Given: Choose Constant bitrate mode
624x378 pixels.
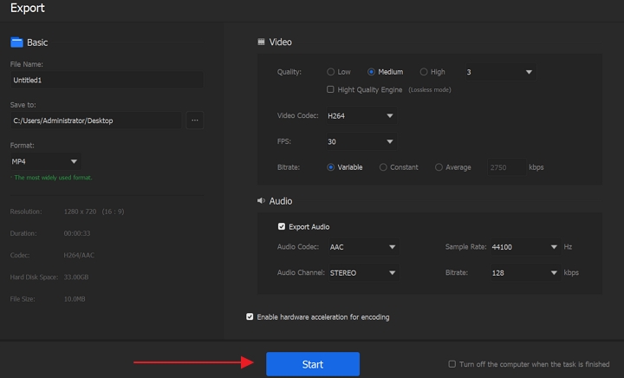Looking at the screenshot, I should tap(383, 167).
